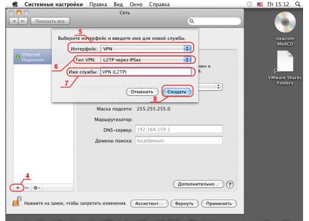Add a new service with plus button
Image resolution: width=309 pixels, height=221 pixels.
point(18,188)
